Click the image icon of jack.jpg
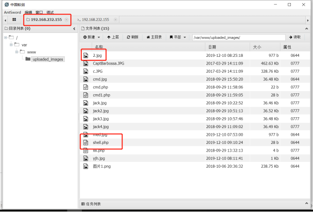Viewport: 313px width, 212px height. (x=85, y=103)
